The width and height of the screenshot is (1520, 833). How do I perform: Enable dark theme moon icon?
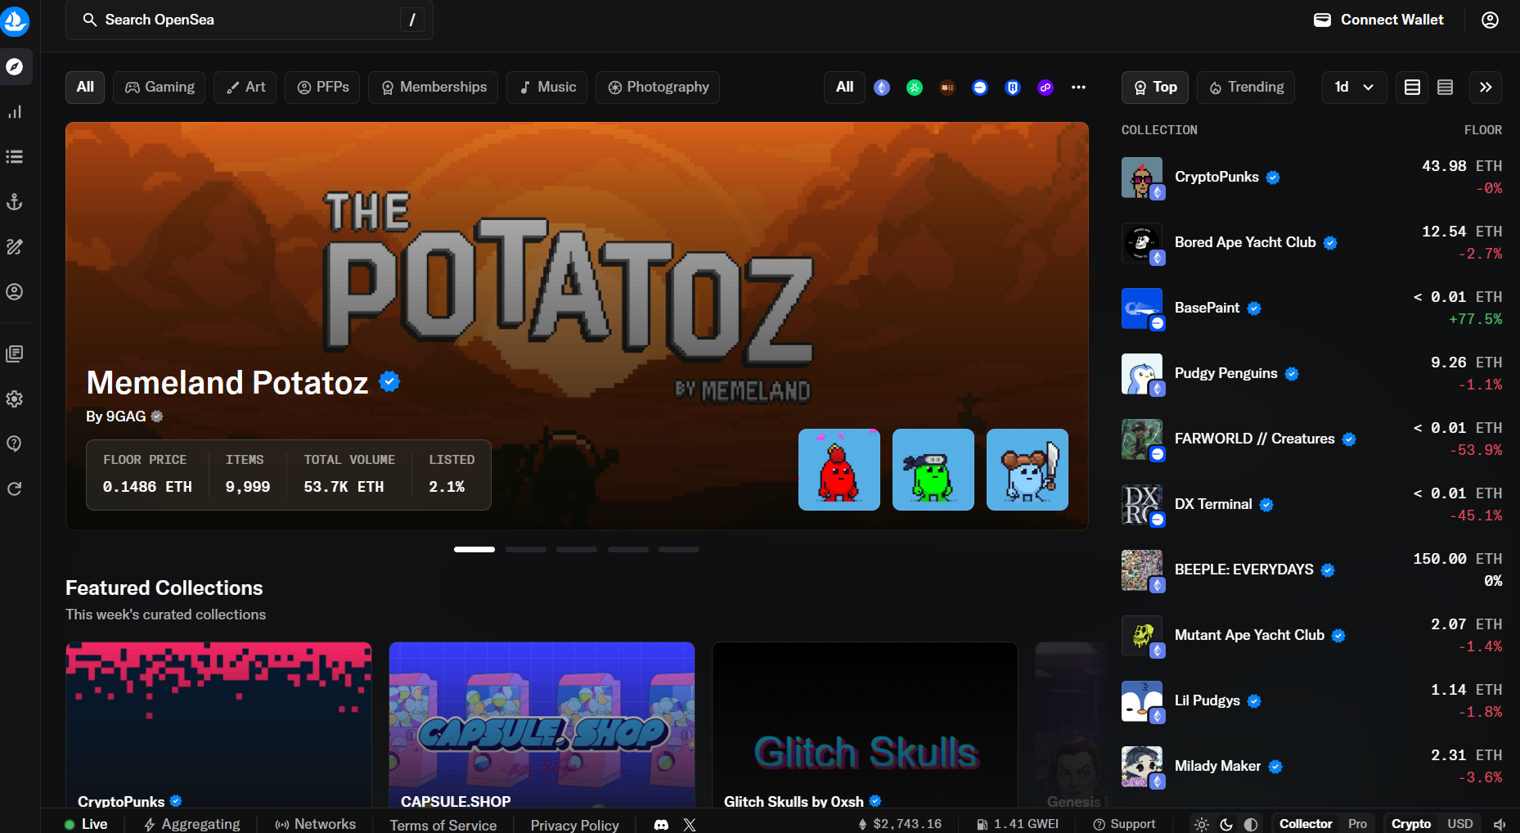tap(1226, 824)
